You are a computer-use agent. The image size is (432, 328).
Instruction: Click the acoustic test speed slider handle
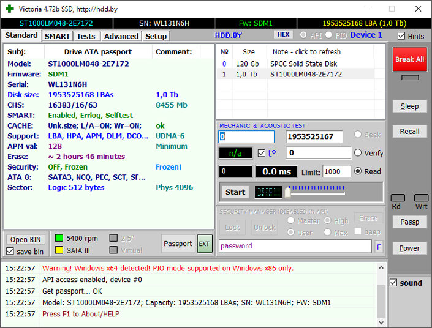(x=287, y=192)
